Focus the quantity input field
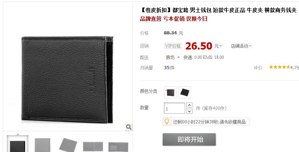Image resolution: width=299 pixels, height=152 pixels. (174, 108)
